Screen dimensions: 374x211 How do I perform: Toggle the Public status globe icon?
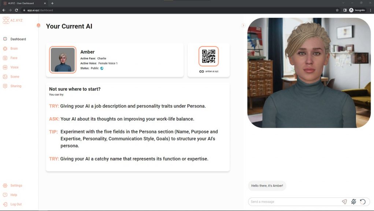click(x=102, y=68)
